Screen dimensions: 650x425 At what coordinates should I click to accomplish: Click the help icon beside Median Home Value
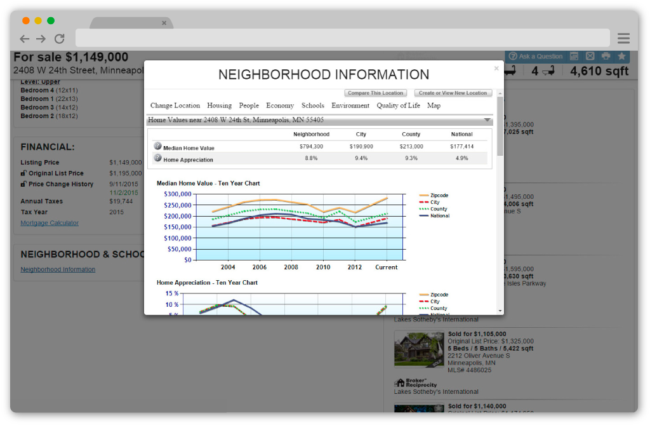pyautogui.click(x=157, y=146)
